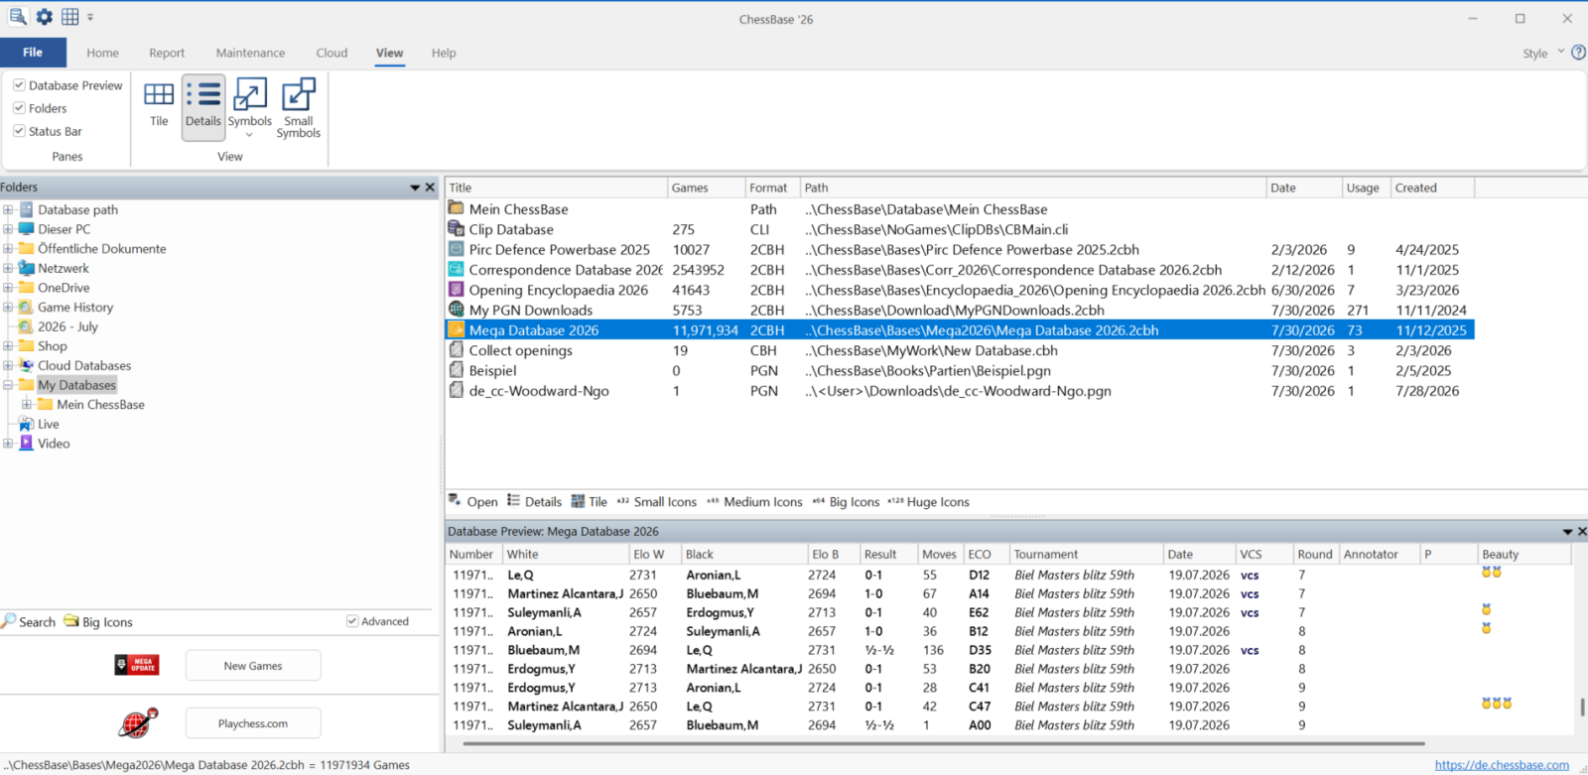1588x775 pixels.
Task: Sort the database list by the Games column
Action: 706,188
